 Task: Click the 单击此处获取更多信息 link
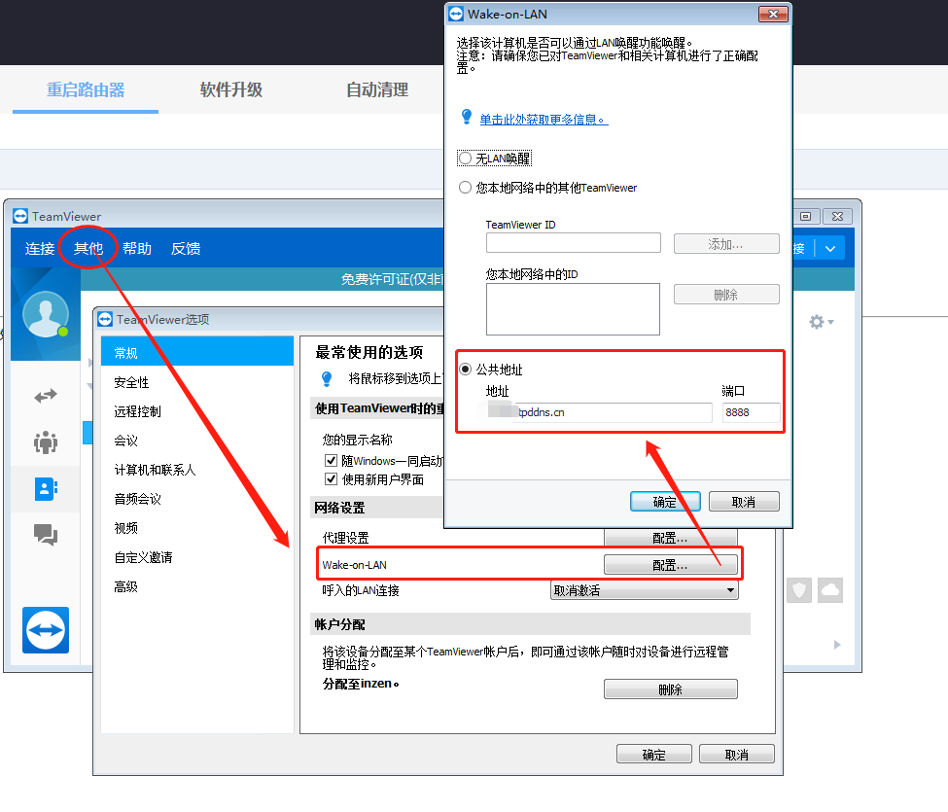click(543, 120)
